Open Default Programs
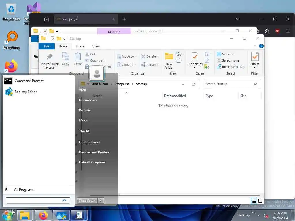Image resolution: width=295 pixels, height=221 pixels. pos(92,162)
